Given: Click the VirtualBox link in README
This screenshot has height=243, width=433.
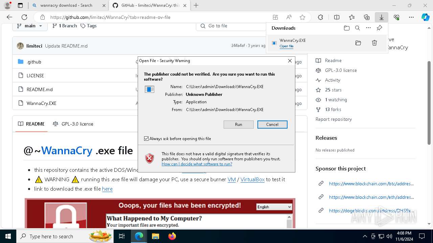Looking at the screenshot, I should point(252,180).
